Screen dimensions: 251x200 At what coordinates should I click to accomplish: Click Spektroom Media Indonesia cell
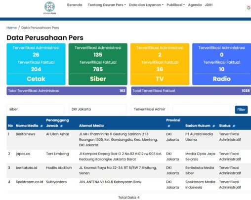(x=200, y=185)
